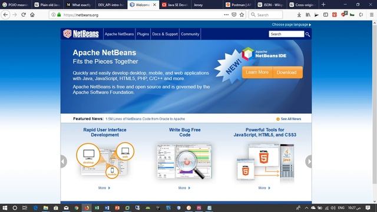Open Plugins menu item
The height and width of the screenshot is (212, 377).
pos(143,34)
